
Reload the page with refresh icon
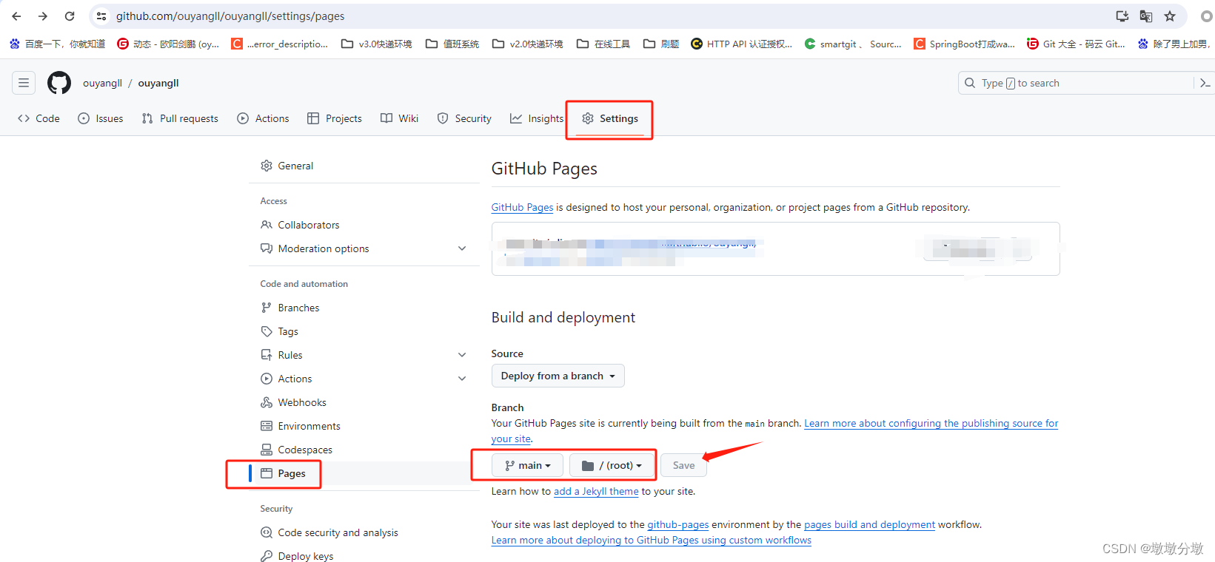(x=70, y=16)
